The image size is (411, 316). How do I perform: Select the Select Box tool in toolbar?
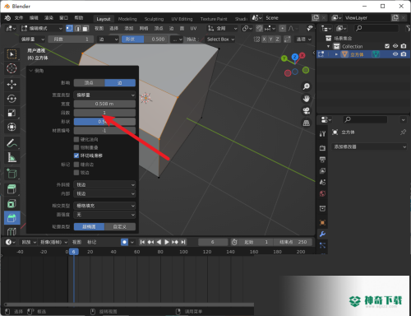[x=12, y=54]
